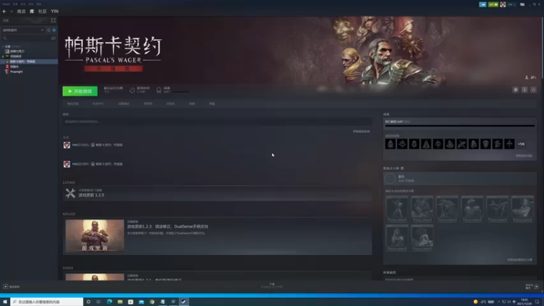
Task: Toggle the favorite star icon
Action: tap(534, 90)
